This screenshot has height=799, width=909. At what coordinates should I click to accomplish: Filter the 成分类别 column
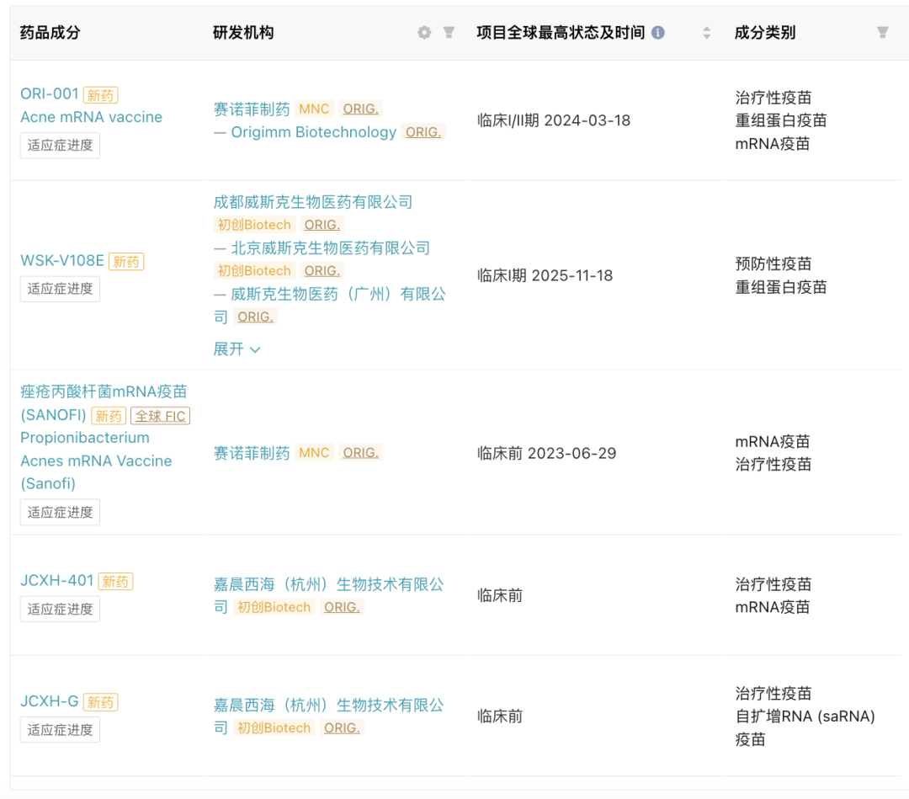coord(882,33)
